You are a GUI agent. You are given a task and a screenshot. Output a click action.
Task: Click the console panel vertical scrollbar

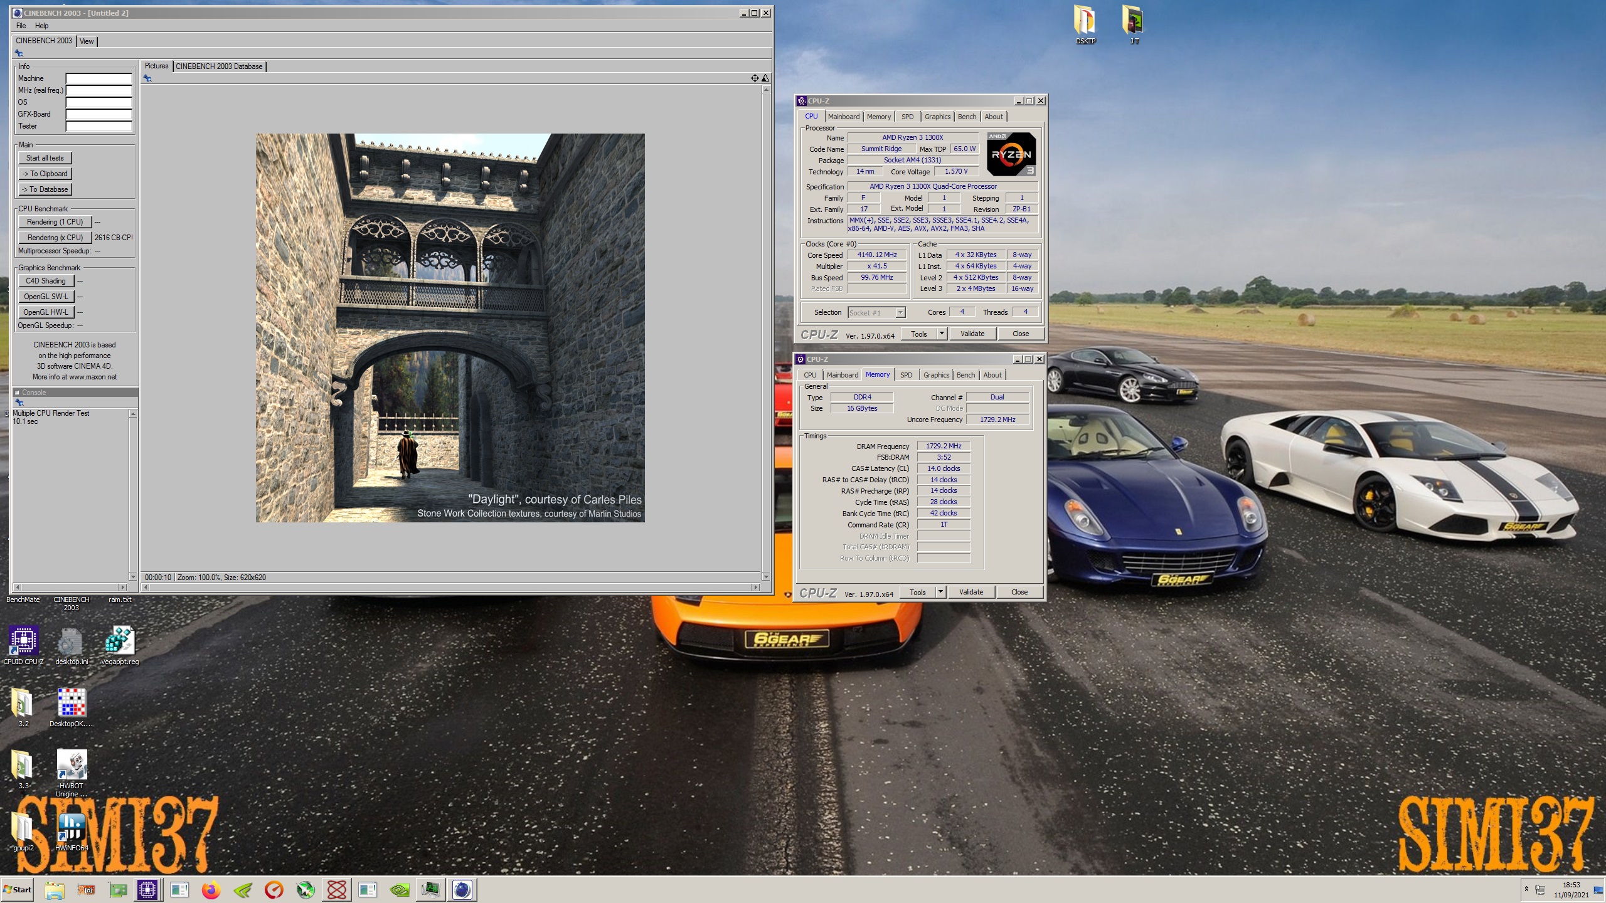pos(133,495)
